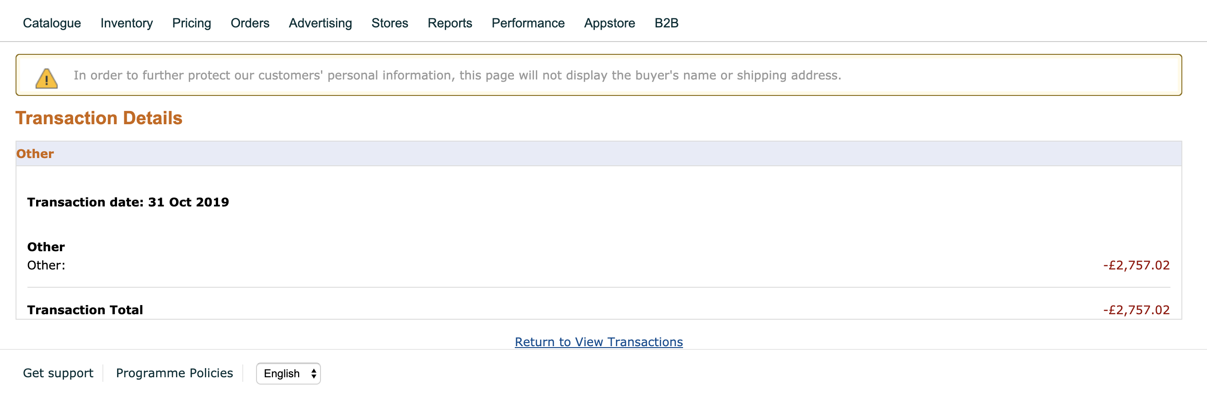
Task: Open the Catalogue menu
Action: pyautogui.click(x=52, y=23)
